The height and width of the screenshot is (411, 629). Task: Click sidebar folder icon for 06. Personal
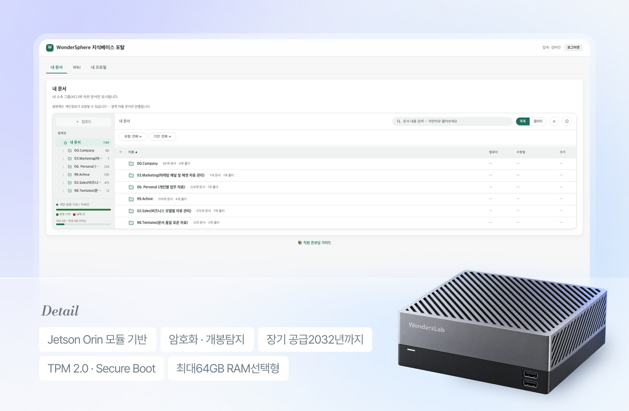(70, 167)
